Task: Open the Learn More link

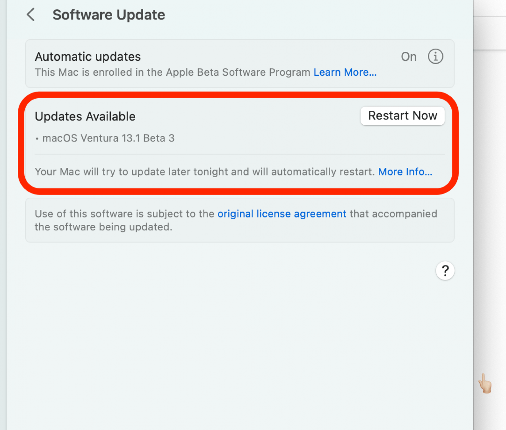Action: click(x=344, y=72)
